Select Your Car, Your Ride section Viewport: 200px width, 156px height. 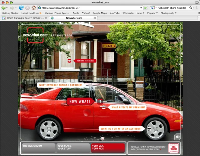pyautogui.click(x=108, y=148)
